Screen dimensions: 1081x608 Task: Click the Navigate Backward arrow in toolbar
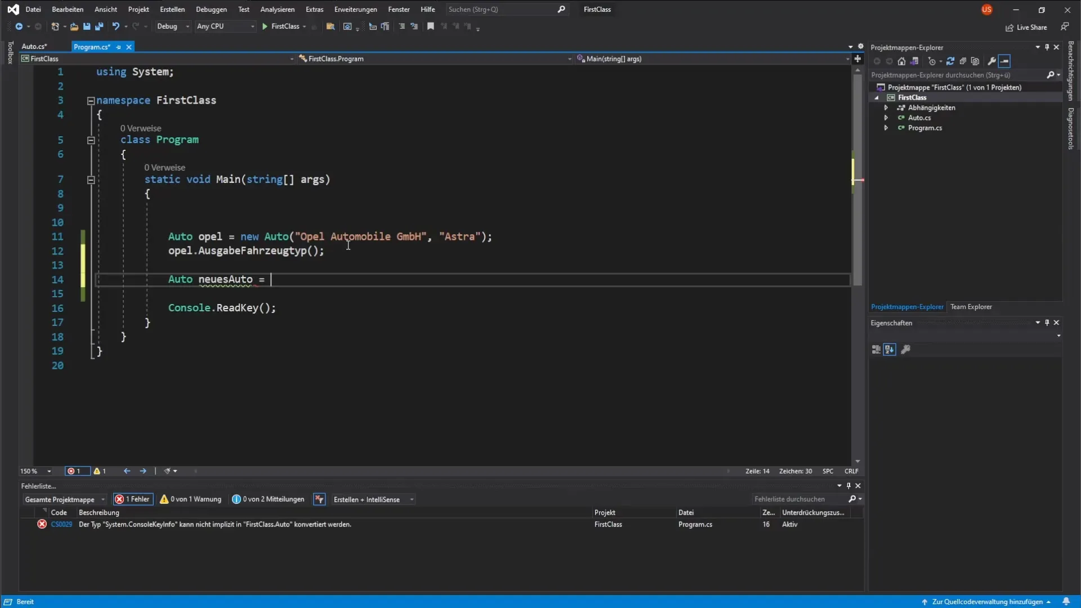point(19,26)
